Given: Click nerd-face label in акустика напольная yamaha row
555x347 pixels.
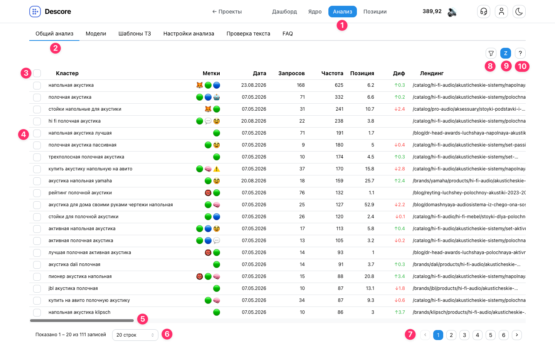Looking at the screenshot, I should pyautogui.click(x=217, y=181).
